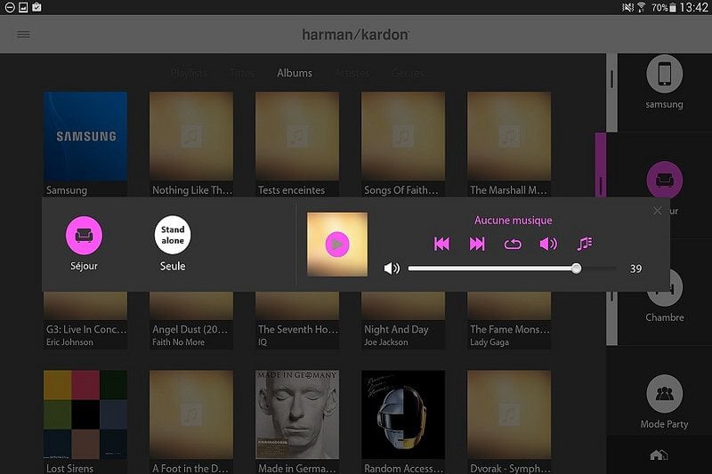Viewport: 712px width, 474px height.
Task: Click the harman/kardon logo
Action: click(x=355, y=35)
